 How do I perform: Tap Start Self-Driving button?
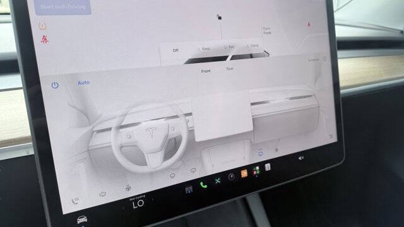click(x=63, y=7)
